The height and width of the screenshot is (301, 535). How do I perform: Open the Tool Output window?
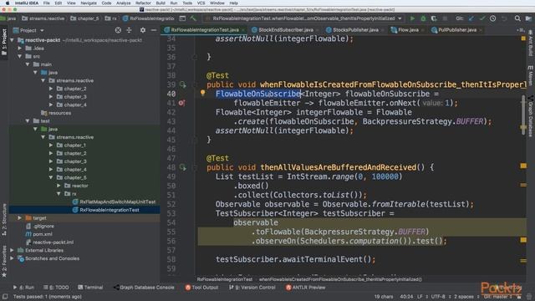[x=201, y=288]
